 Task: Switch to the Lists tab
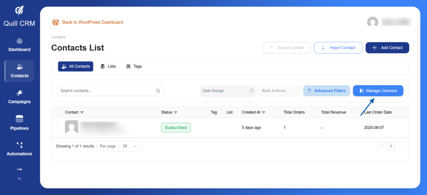coord(108,66)
